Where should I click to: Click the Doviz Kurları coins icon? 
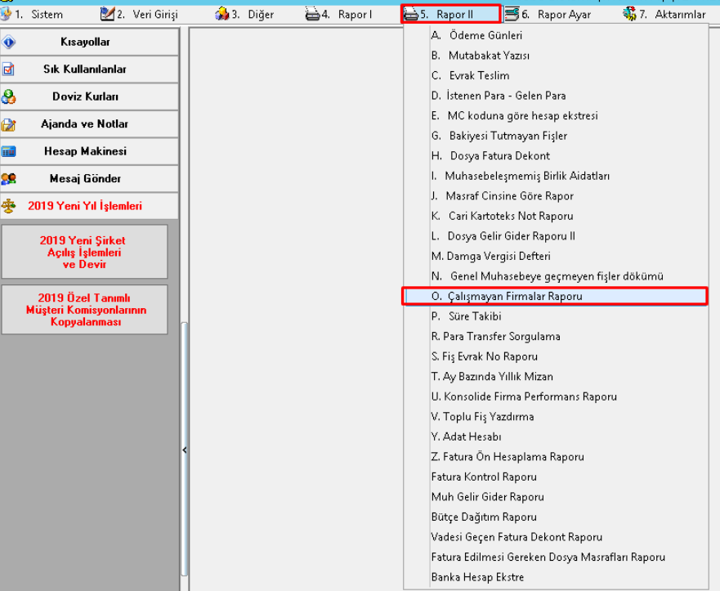[8, 96]
